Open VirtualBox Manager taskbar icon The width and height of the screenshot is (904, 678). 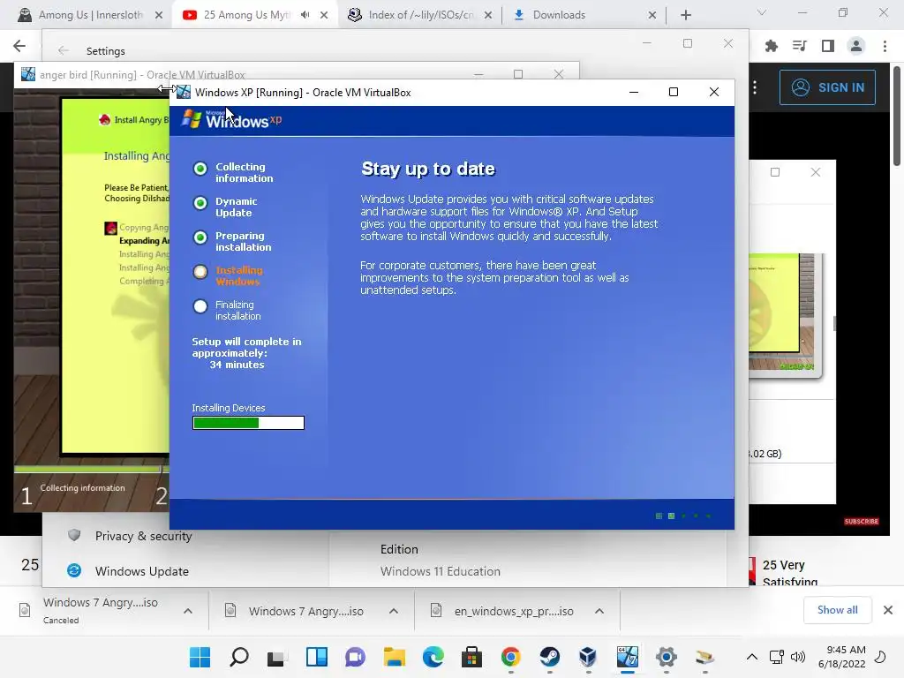tap(588, 657)
